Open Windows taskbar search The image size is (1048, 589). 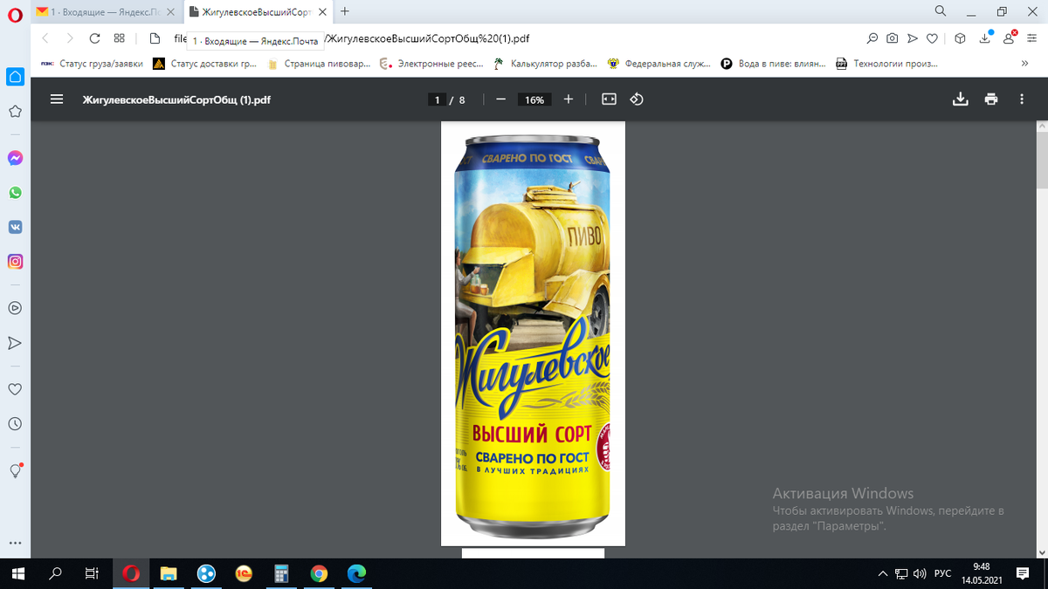pos(55,573)
